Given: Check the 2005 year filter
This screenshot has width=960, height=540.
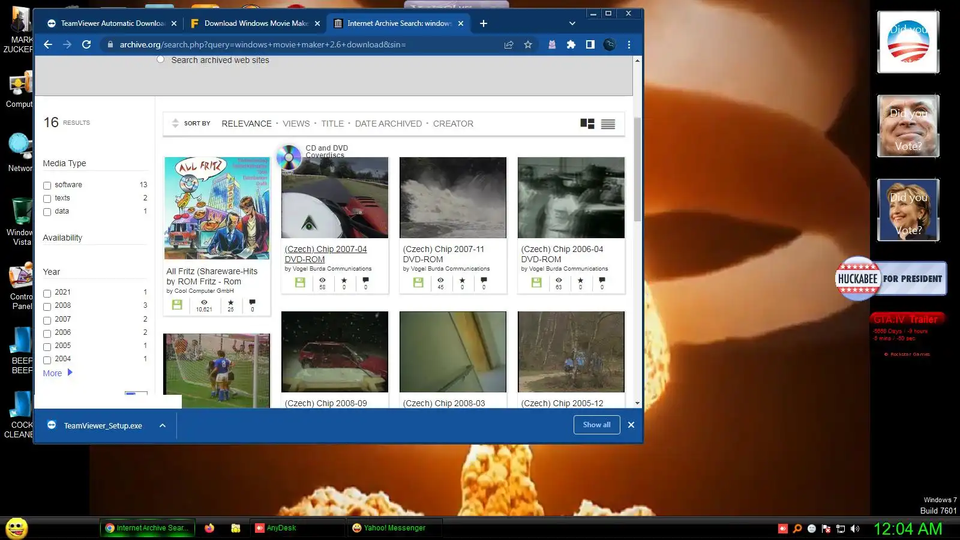Looking at the screenshot, I should pos(47,346).
